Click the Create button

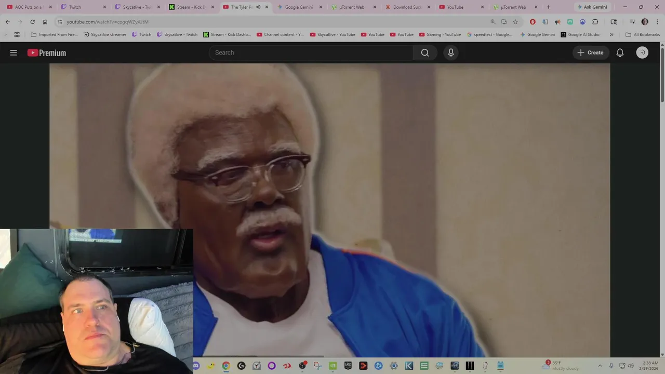click(x=591, y=52)
